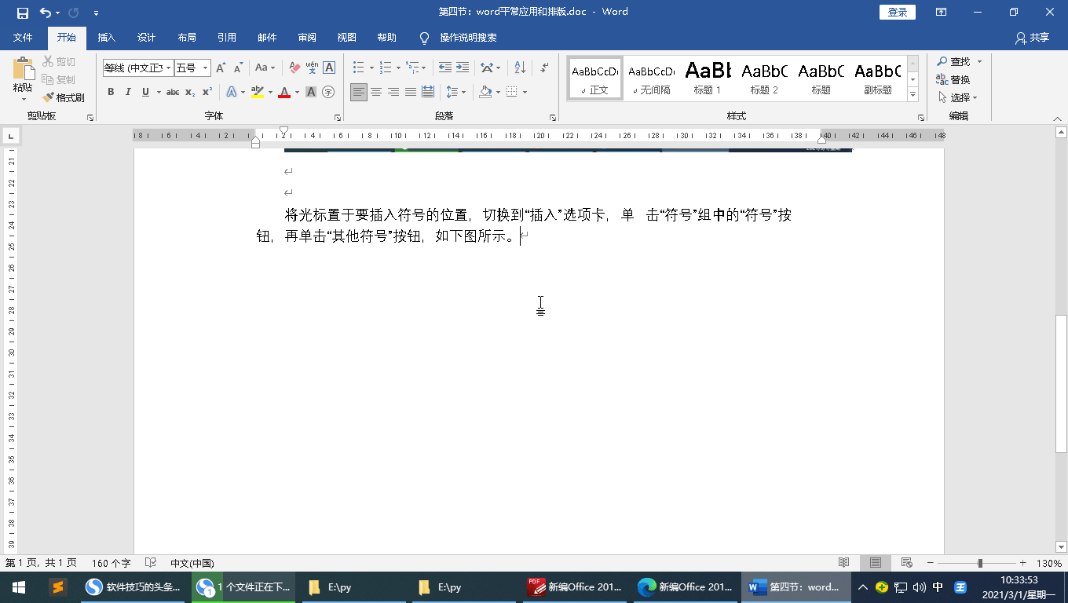Toggle italic formatting
The height and width of the screenshot is (603, 1068).
[128, 92]
